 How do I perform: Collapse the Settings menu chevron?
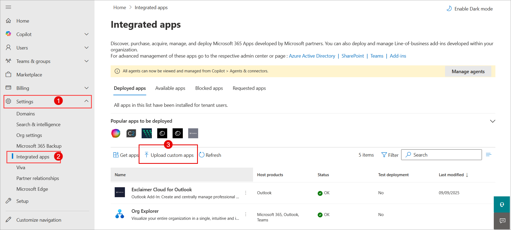pyautogui.click(x=86, y=101)
